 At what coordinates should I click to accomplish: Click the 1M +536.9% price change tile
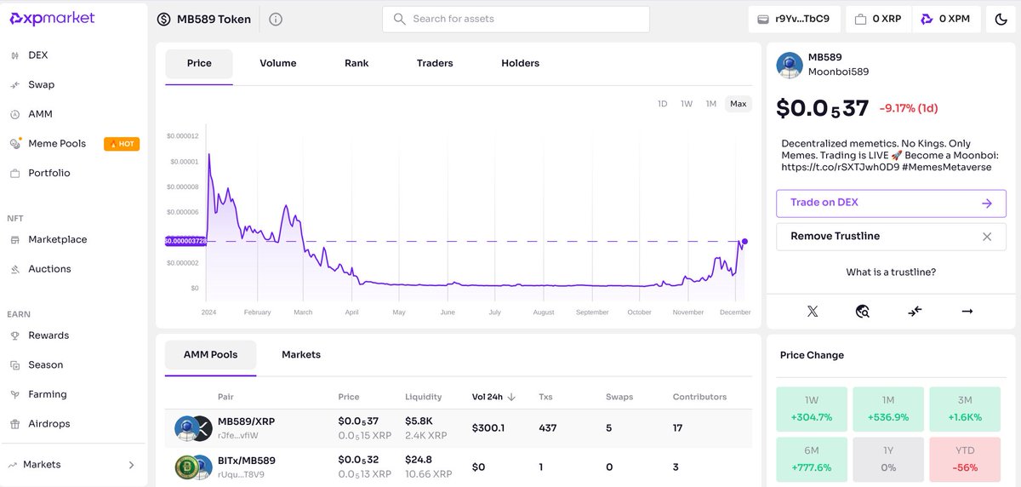(x=888, y=408)
